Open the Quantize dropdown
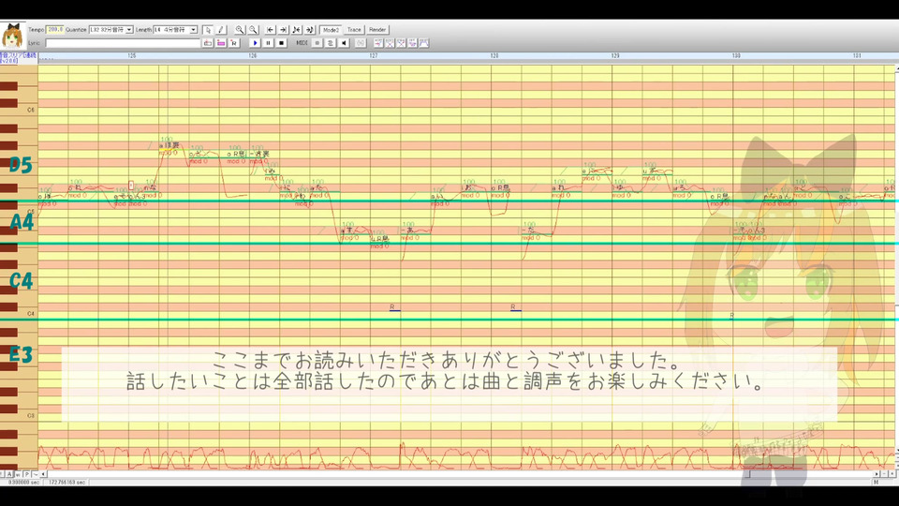The width and height of the screenshot is (899, 506). [129, 30]
